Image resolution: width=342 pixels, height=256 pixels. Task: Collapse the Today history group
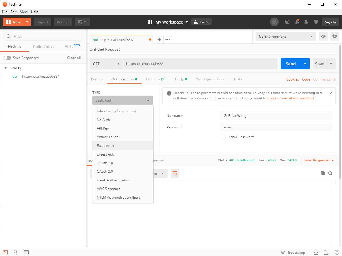5,68
